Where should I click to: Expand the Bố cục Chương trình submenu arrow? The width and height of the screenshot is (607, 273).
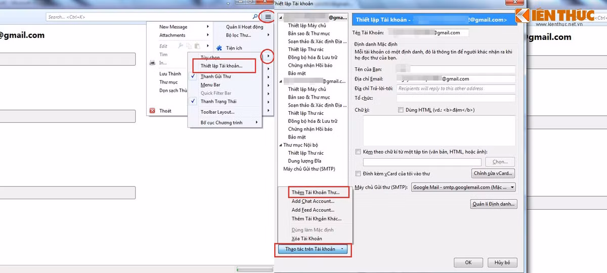256,122
